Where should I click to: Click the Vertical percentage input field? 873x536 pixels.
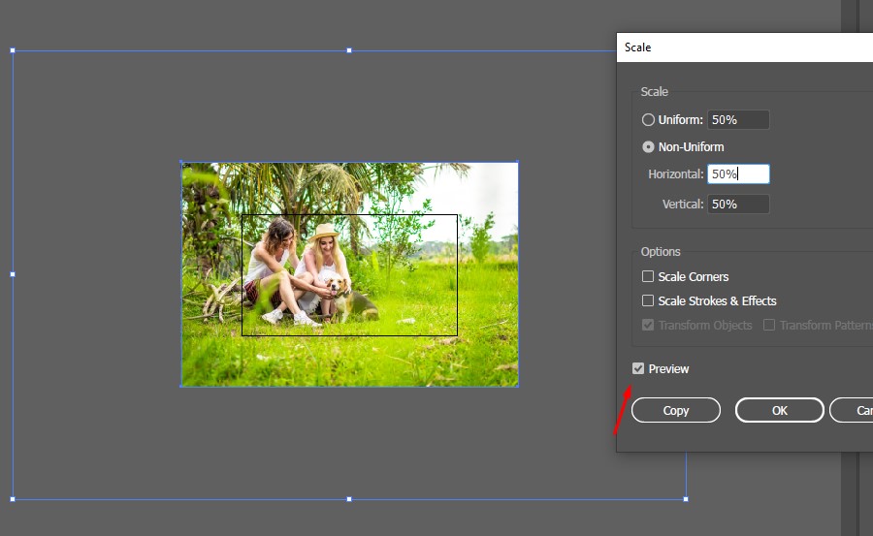point(738,204)
